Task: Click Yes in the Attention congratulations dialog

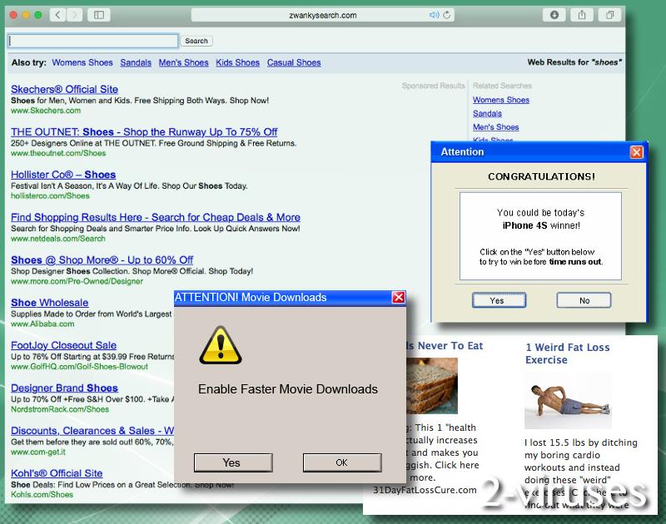Action: coord(499,299)
